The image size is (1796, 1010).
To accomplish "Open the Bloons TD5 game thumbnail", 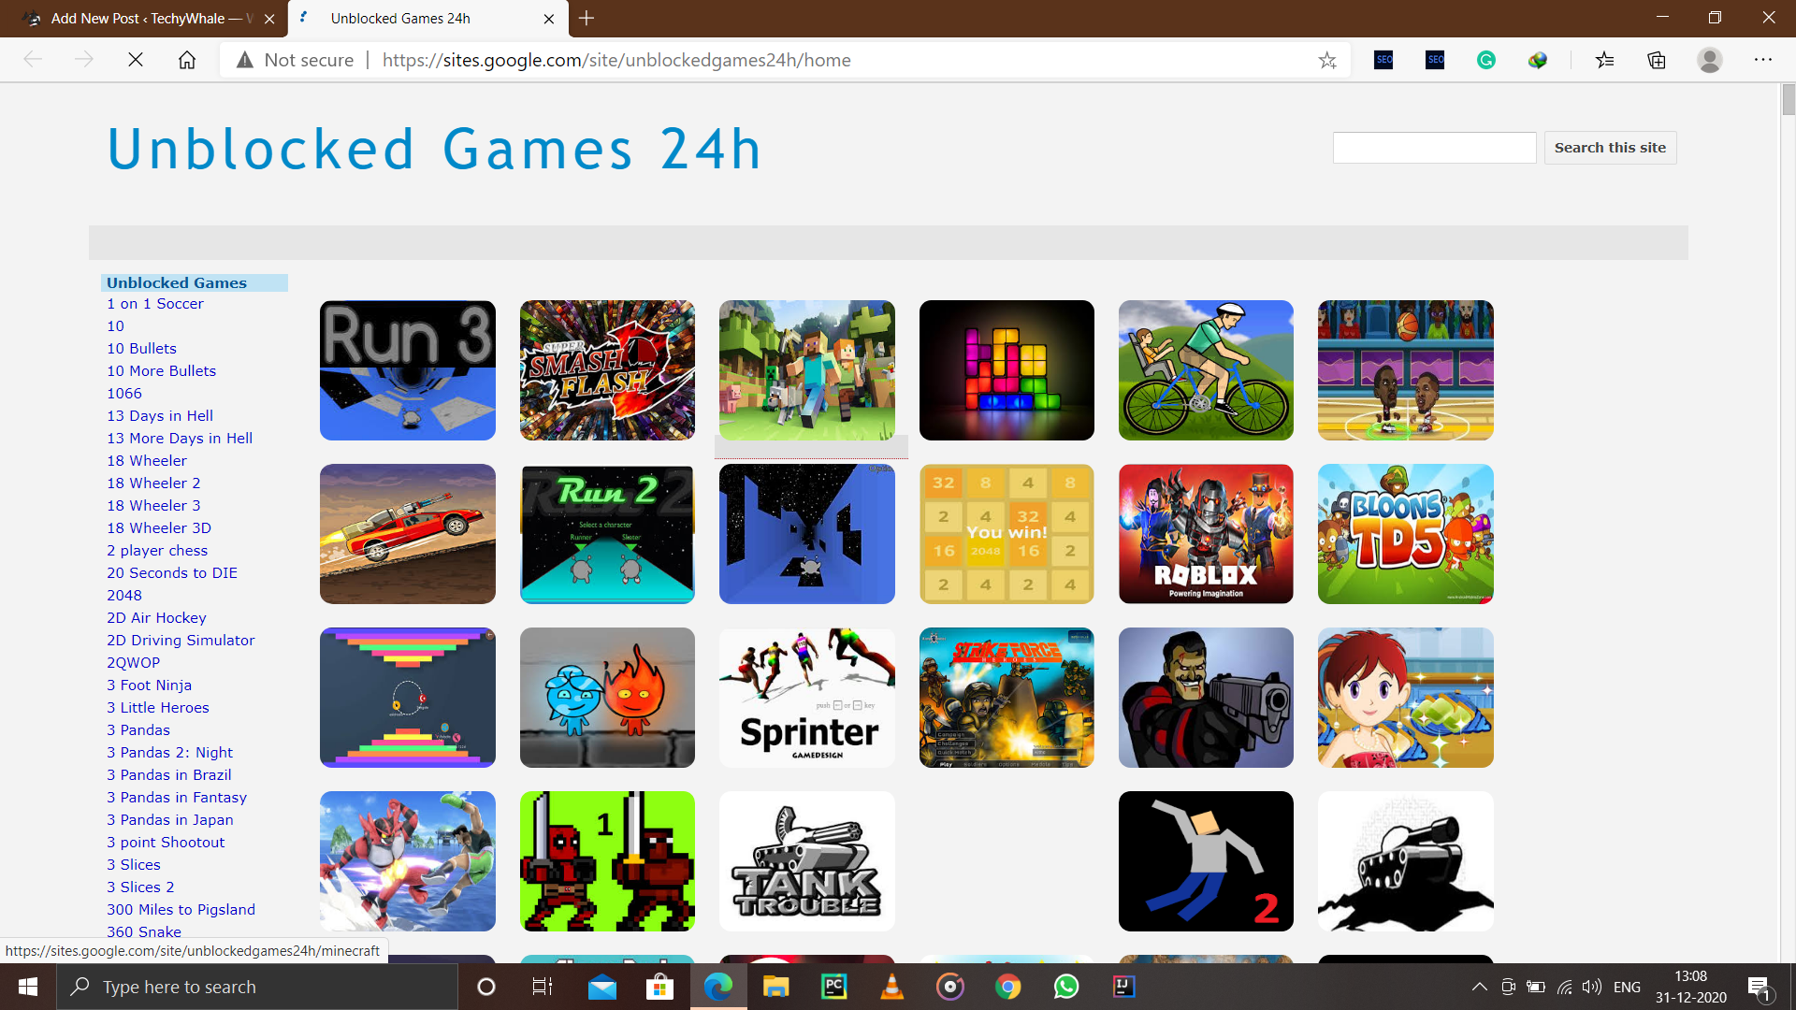I will pos(1405,534).
